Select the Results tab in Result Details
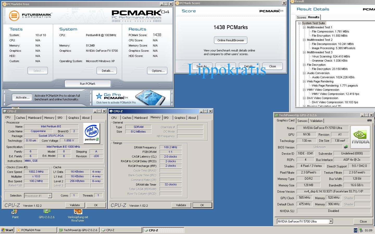This screenshot has width=375, height=234. tap(314, 17)
